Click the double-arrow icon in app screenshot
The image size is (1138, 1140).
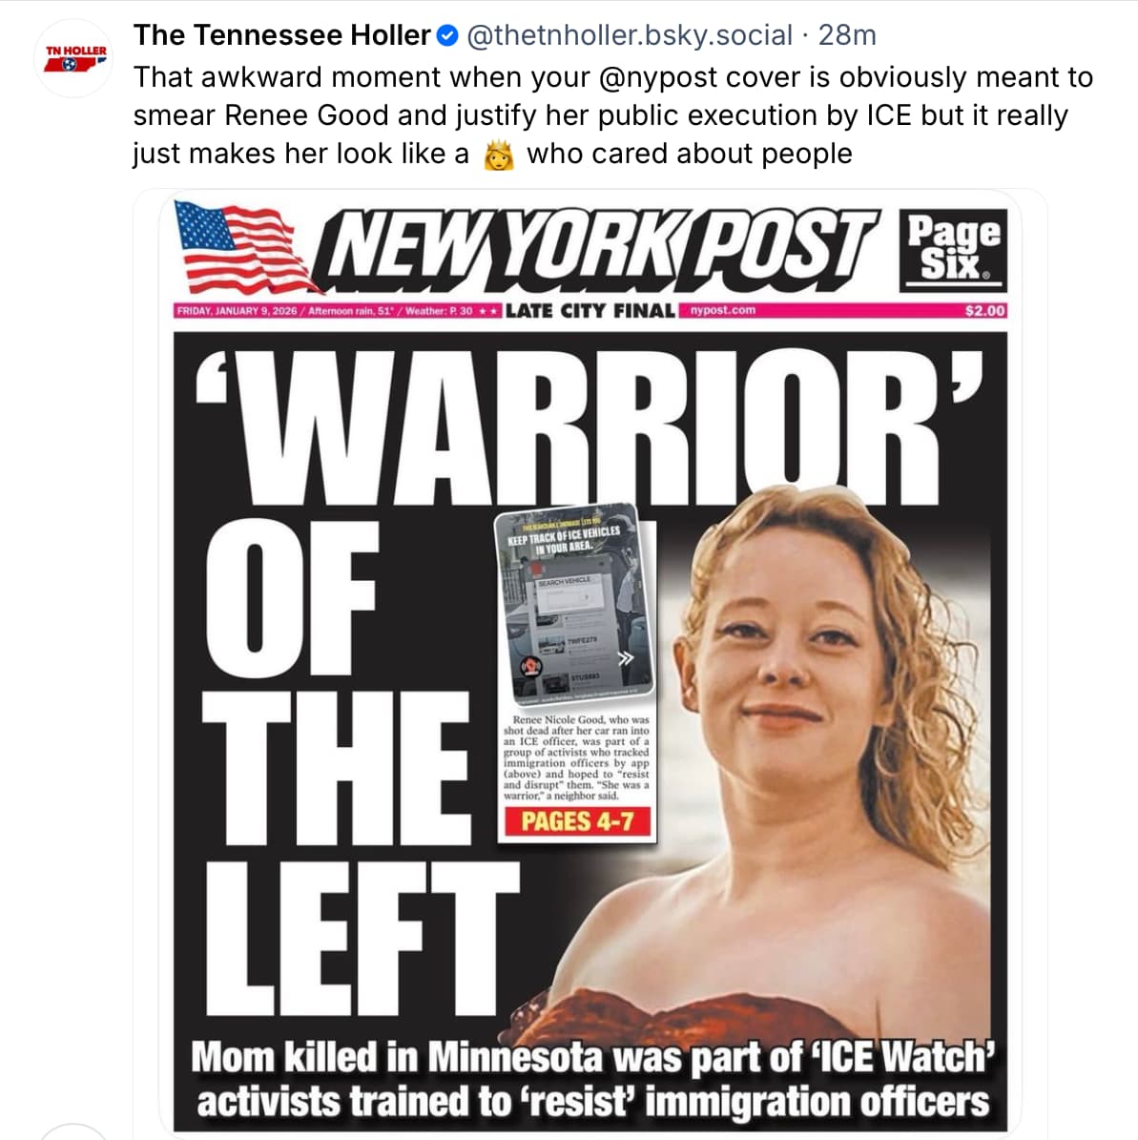point(626,658)
